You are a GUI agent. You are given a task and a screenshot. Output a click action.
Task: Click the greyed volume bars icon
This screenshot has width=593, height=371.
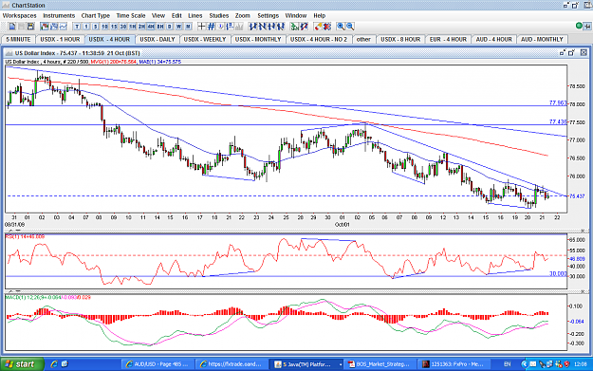point(239,27)
